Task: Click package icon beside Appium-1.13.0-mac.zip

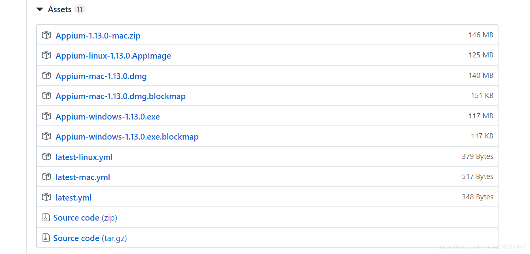Action: point(46,35)
